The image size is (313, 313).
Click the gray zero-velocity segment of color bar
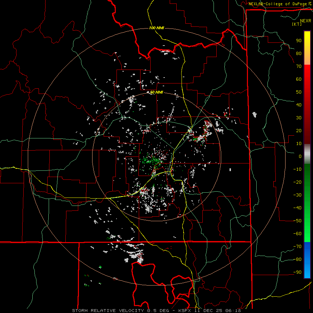click(x=307, y=154)
